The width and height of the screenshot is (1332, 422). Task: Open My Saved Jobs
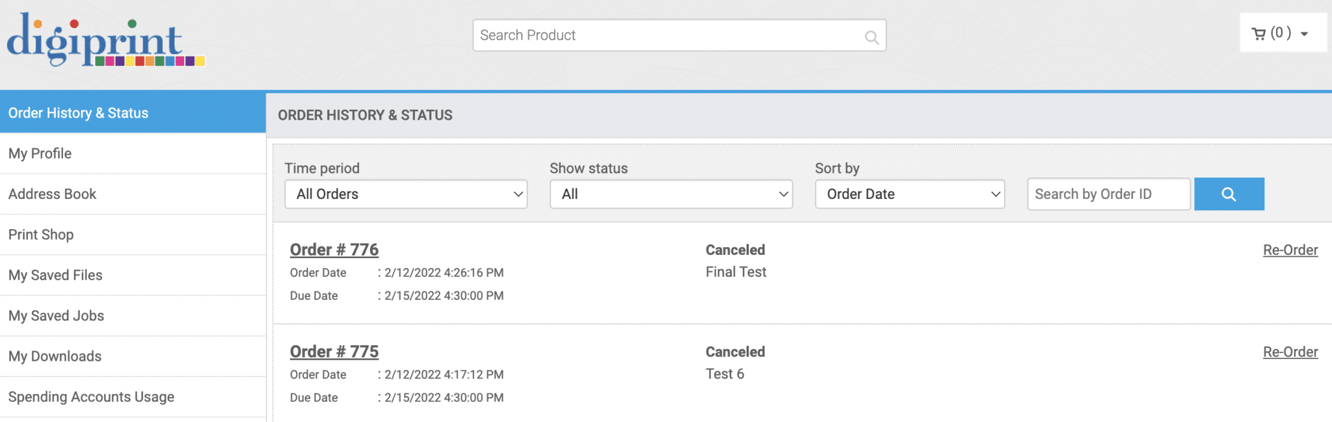coord(133,315)
